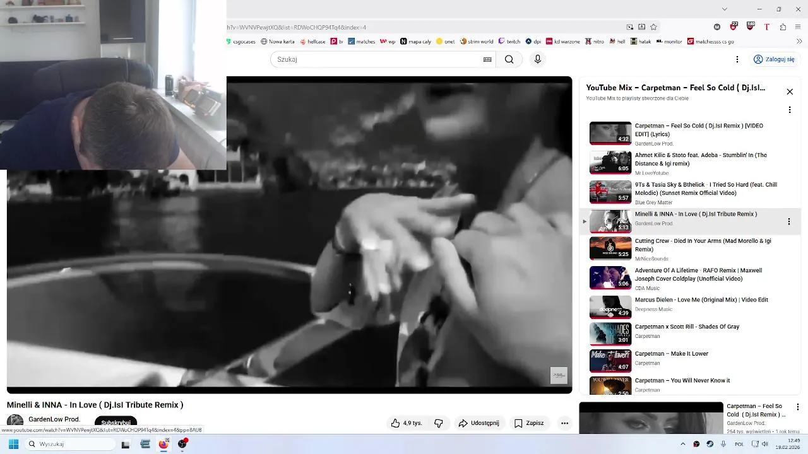Open the Windows Start menu
808x454 pixels.
(13, 444)
